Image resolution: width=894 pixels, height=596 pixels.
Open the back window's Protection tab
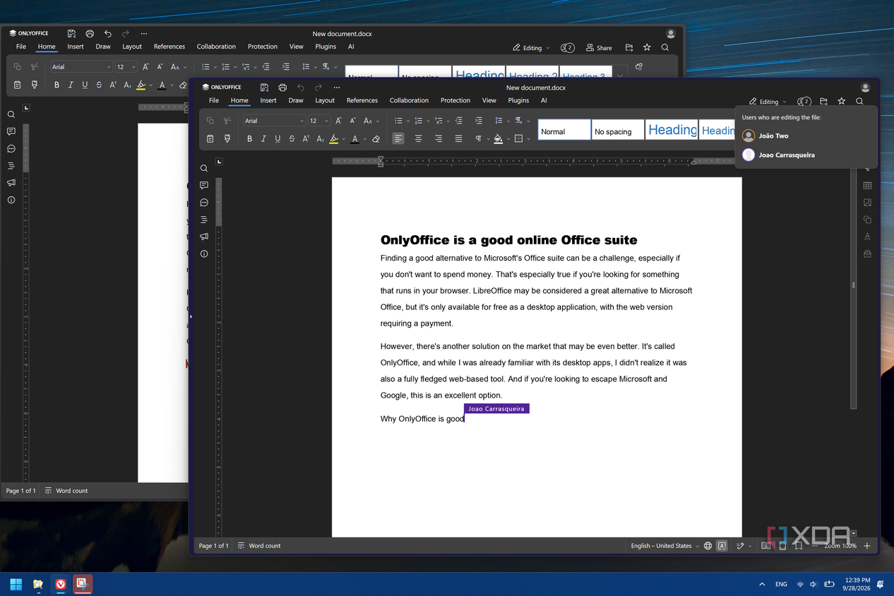pos(263,47)
